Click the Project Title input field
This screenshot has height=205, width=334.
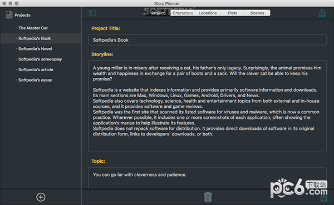pyautogui.click(x=207, y=40)
